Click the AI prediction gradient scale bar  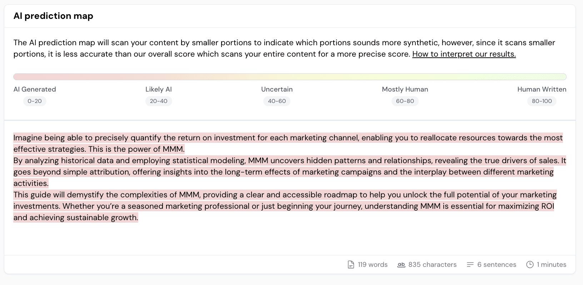[290, 77]
